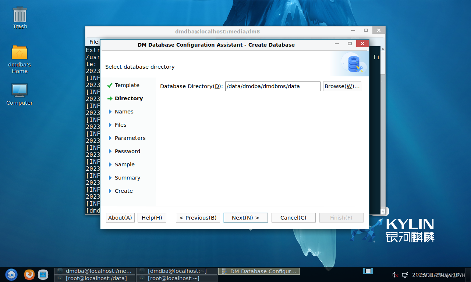Click the muted volume tray icon
Viewport: 471px width, 282px height.
pyautogui.click(x=395, y=275)
